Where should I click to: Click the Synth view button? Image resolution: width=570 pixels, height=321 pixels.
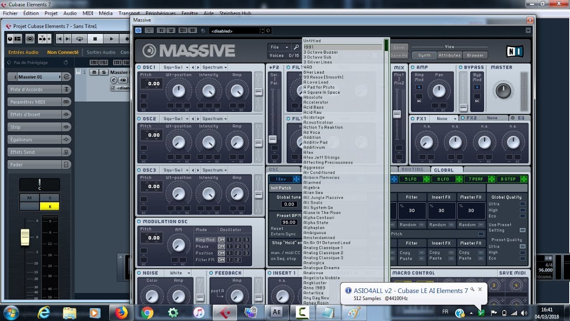(424, 55)
